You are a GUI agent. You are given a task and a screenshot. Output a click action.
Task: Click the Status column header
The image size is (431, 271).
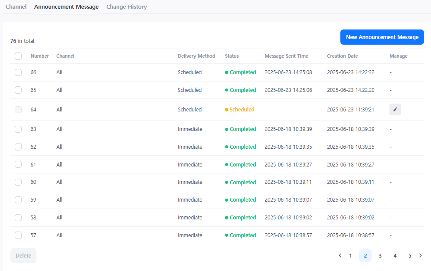pyautogui.click(x=232, y=56)
